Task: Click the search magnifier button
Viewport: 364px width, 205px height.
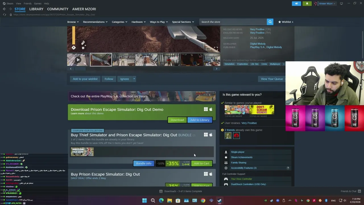Action: click(270, 22)
